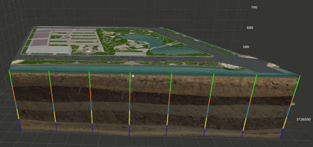Select the leftmost borehole's purple bottom segment
Image resolution: width=313 pixels, height=147 pixels.
pos(20,125)
